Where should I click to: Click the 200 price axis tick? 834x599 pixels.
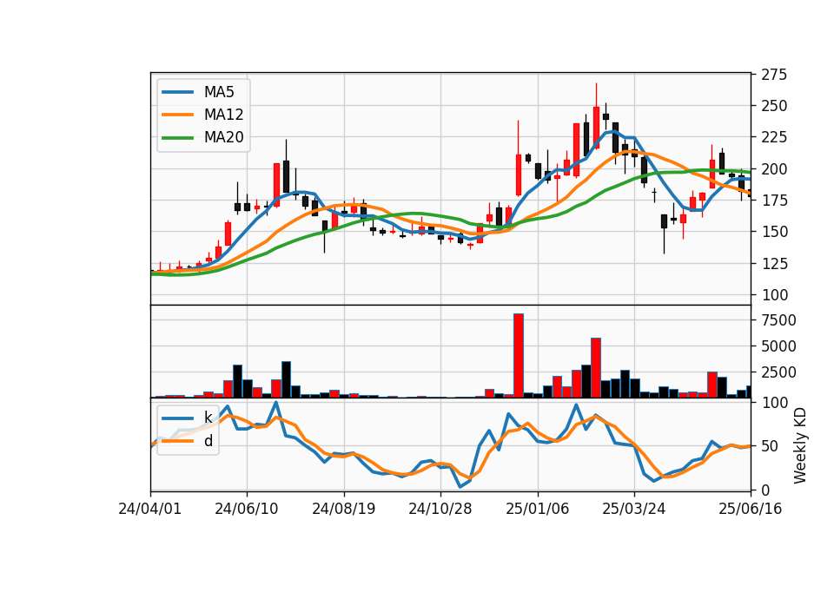774,169
